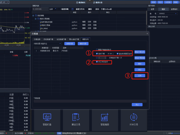Open the 全部 filter dropdown in strategy list
This screenshot has width=180, height=135.
pos(53,9)
